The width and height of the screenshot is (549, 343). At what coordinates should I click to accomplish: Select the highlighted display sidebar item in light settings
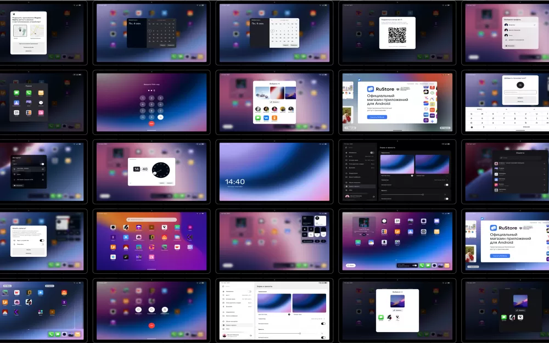[x=237, y=325]
